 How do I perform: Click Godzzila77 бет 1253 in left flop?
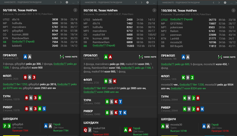pos(15,84)
